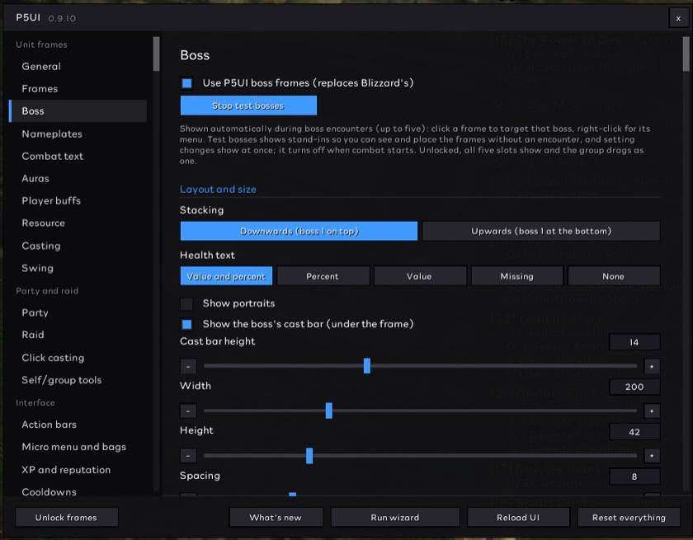
Task: Enable the Show portraits checkbox
Action: pyautogui.click(x=187, y=303)
